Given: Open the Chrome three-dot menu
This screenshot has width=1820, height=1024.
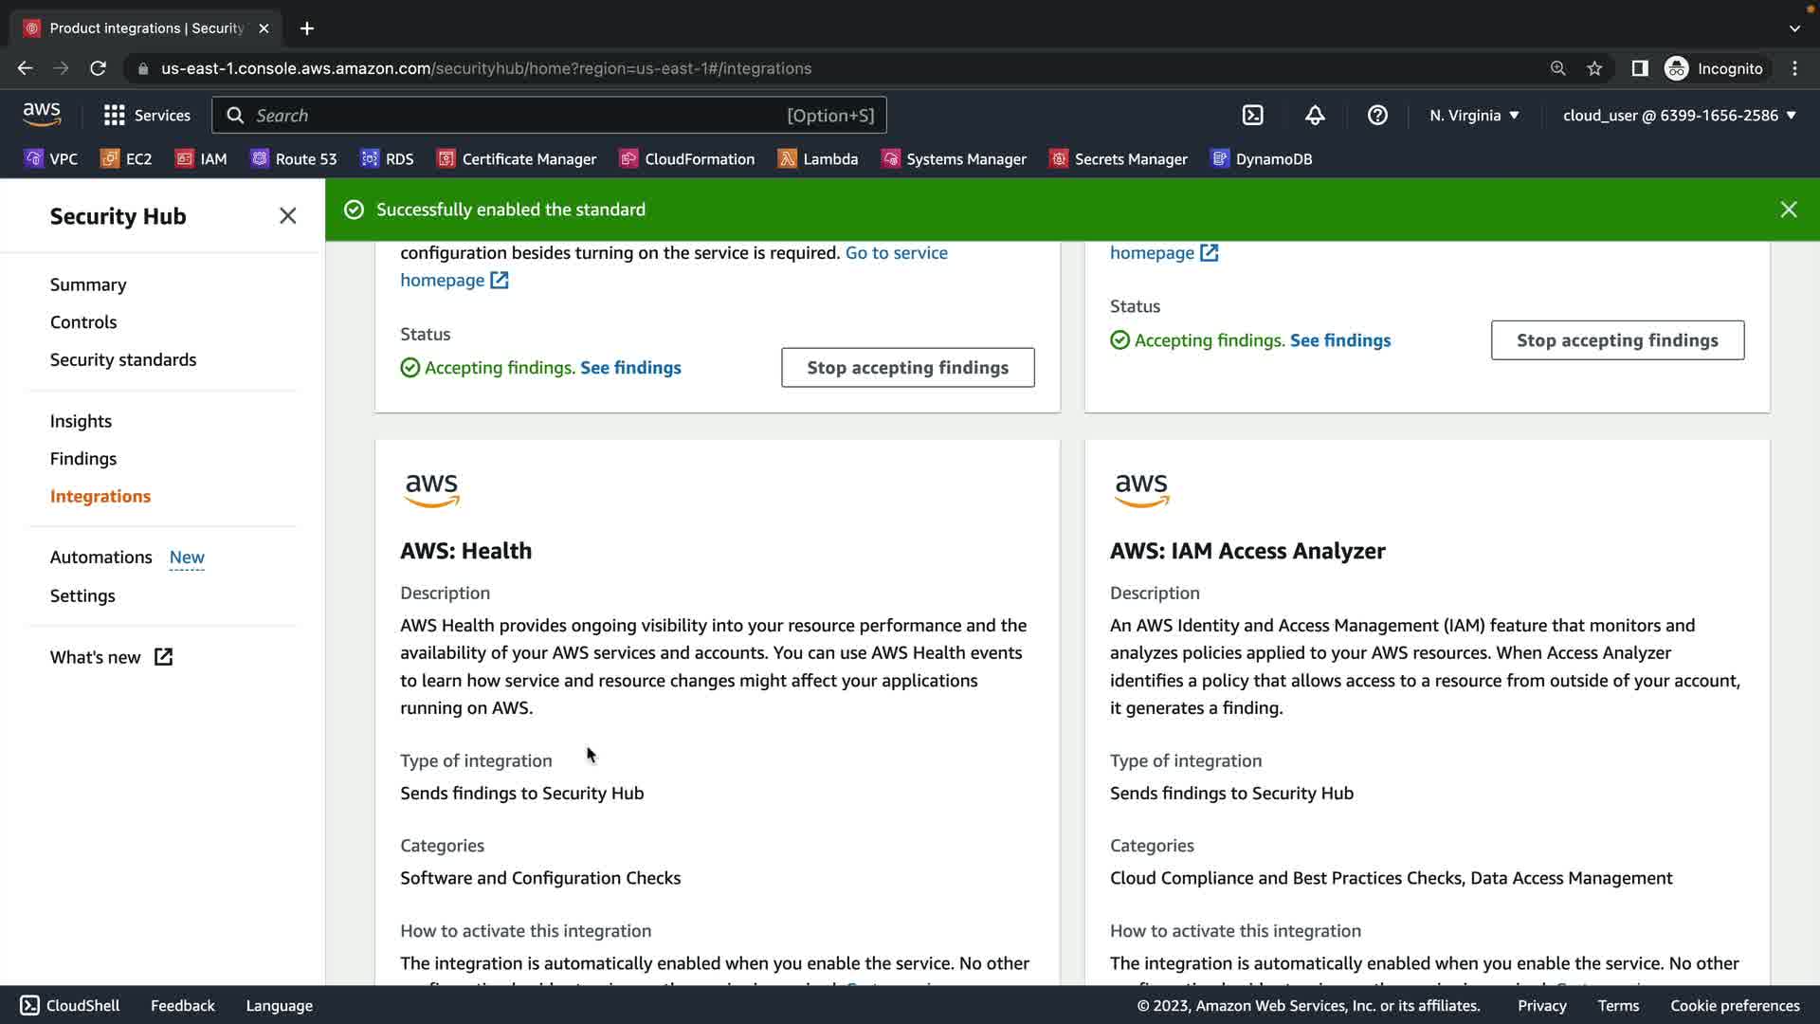Looking at the screenshot, I should [x=1794, y=68].
